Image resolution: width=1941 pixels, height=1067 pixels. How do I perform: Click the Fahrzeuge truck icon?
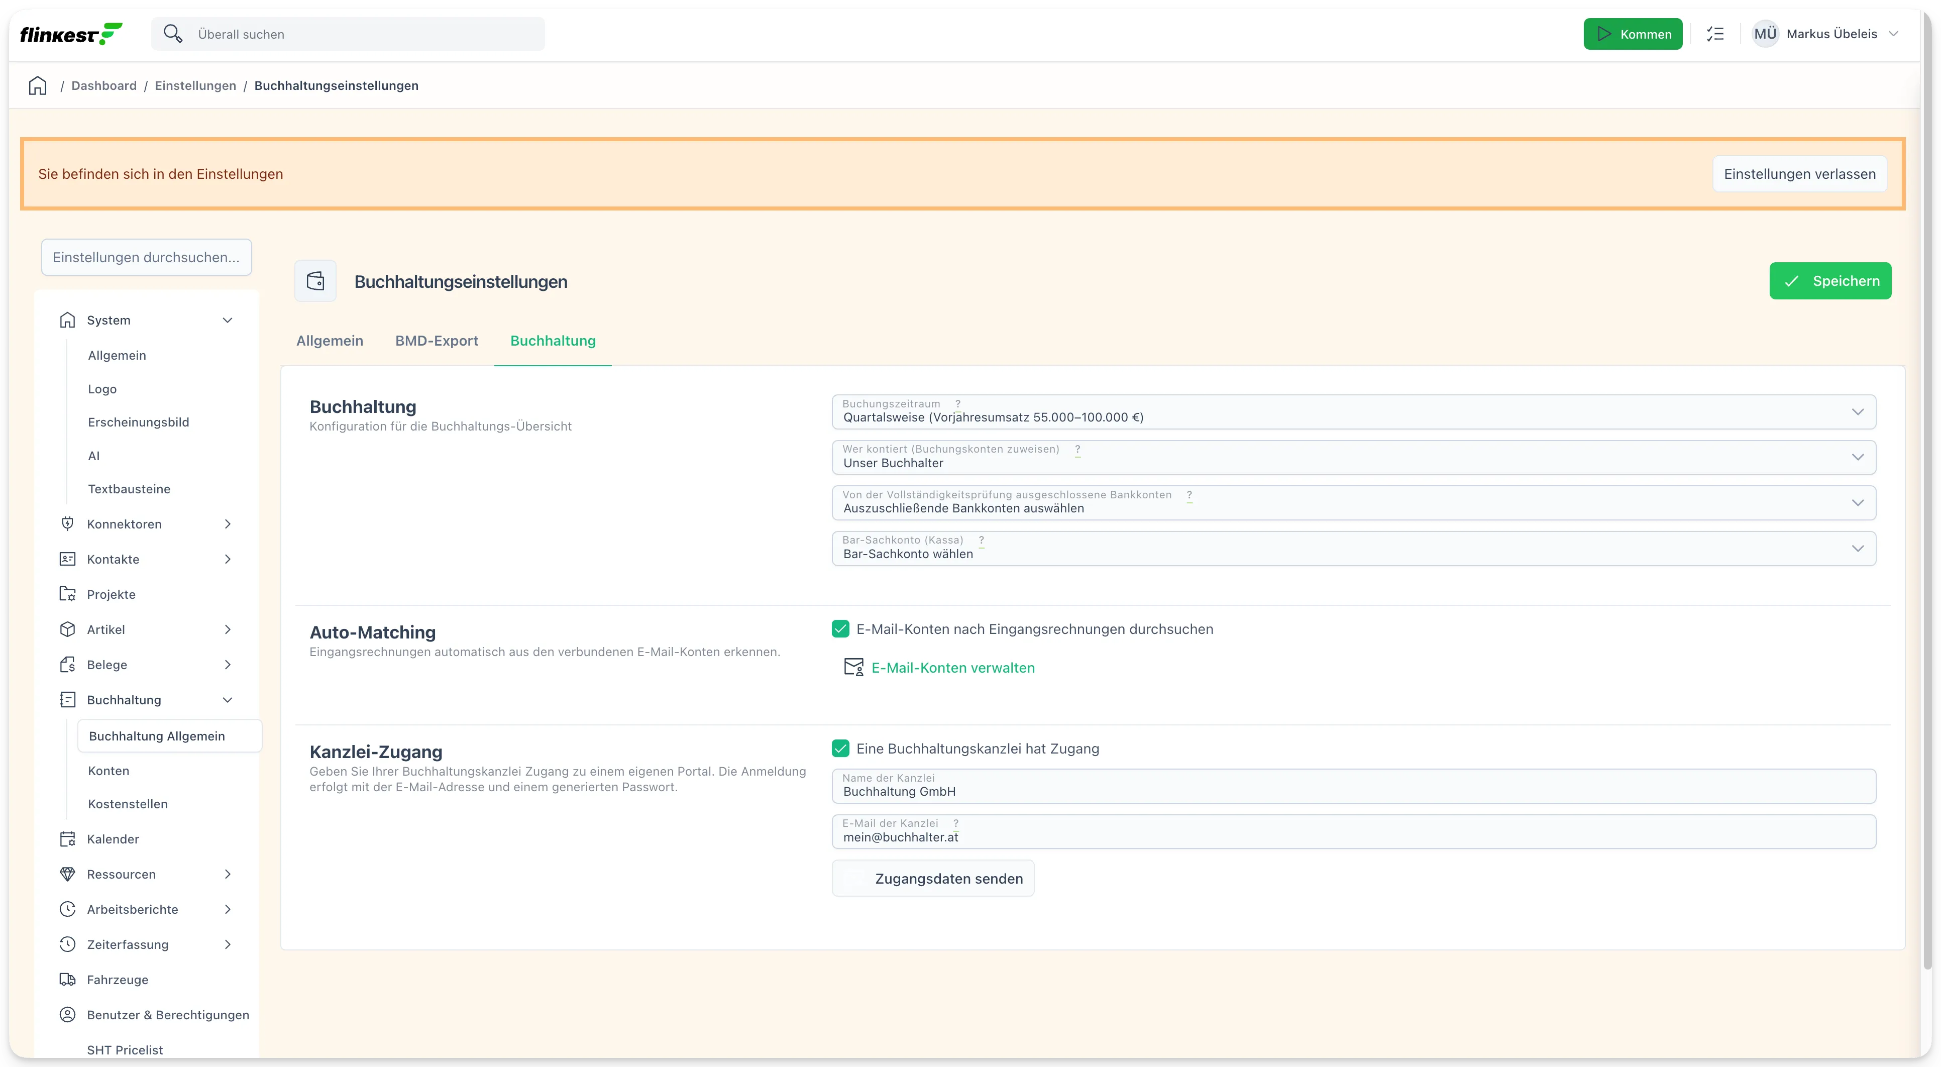(x=68, y=980)
